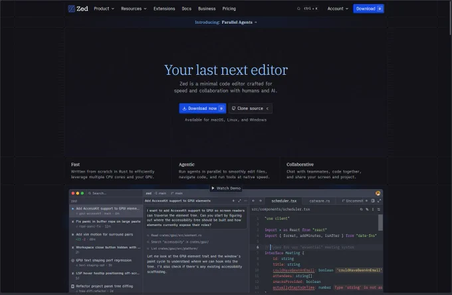Click line number 6 in the editor gutter
The image size is (452, 295).
(257, 247)
